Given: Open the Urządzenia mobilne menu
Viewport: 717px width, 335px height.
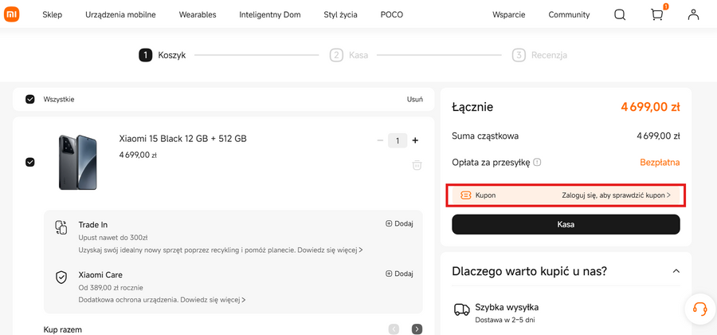Looking at the screenshot, I should 120,14.
